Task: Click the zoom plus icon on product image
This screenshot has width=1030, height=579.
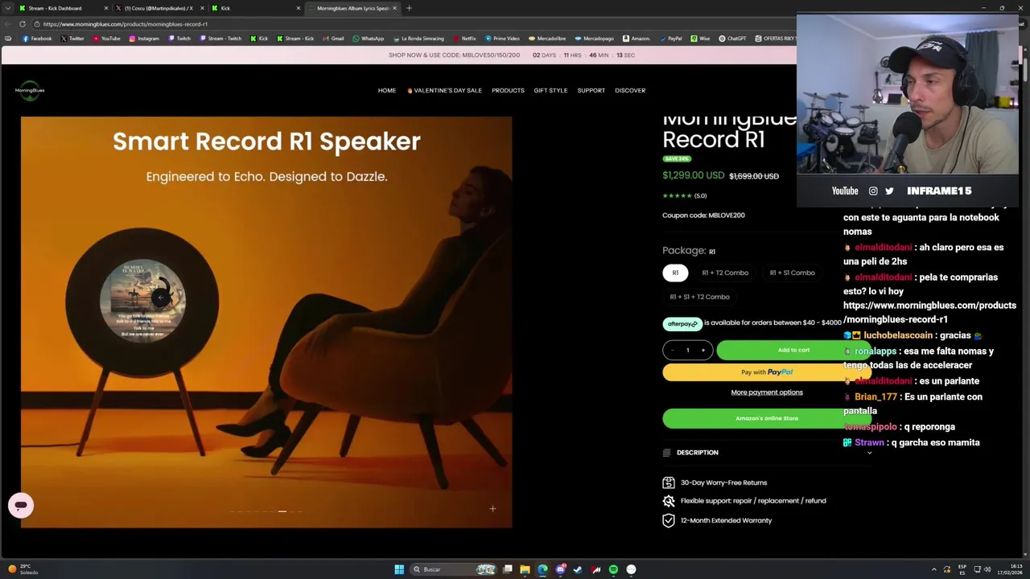Action: (x=492, y=508)
